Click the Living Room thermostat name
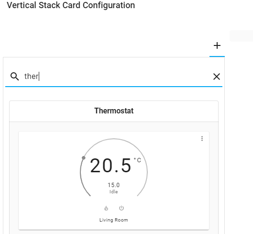Screen dimensions: 253x234 pos(114,220)
